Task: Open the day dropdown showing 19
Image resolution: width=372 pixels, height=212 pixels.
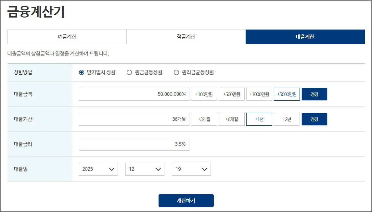Action: 191,169
